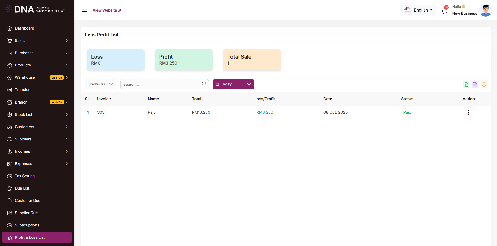Click the orange print icon
Image resolution: width=497 pixels, height=246 pixels.
(x=484, y=84)
